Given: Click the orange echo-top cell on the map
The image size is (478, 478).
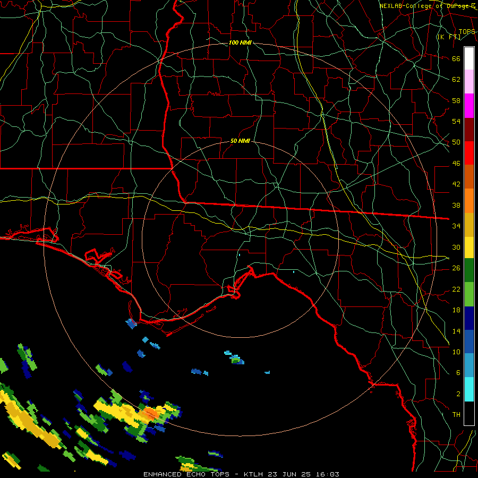Looking at the screenshot, I should coord(151,413).
